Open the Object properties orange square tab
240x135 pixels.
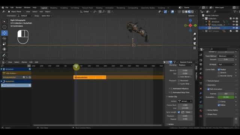[x=201, y=88]
